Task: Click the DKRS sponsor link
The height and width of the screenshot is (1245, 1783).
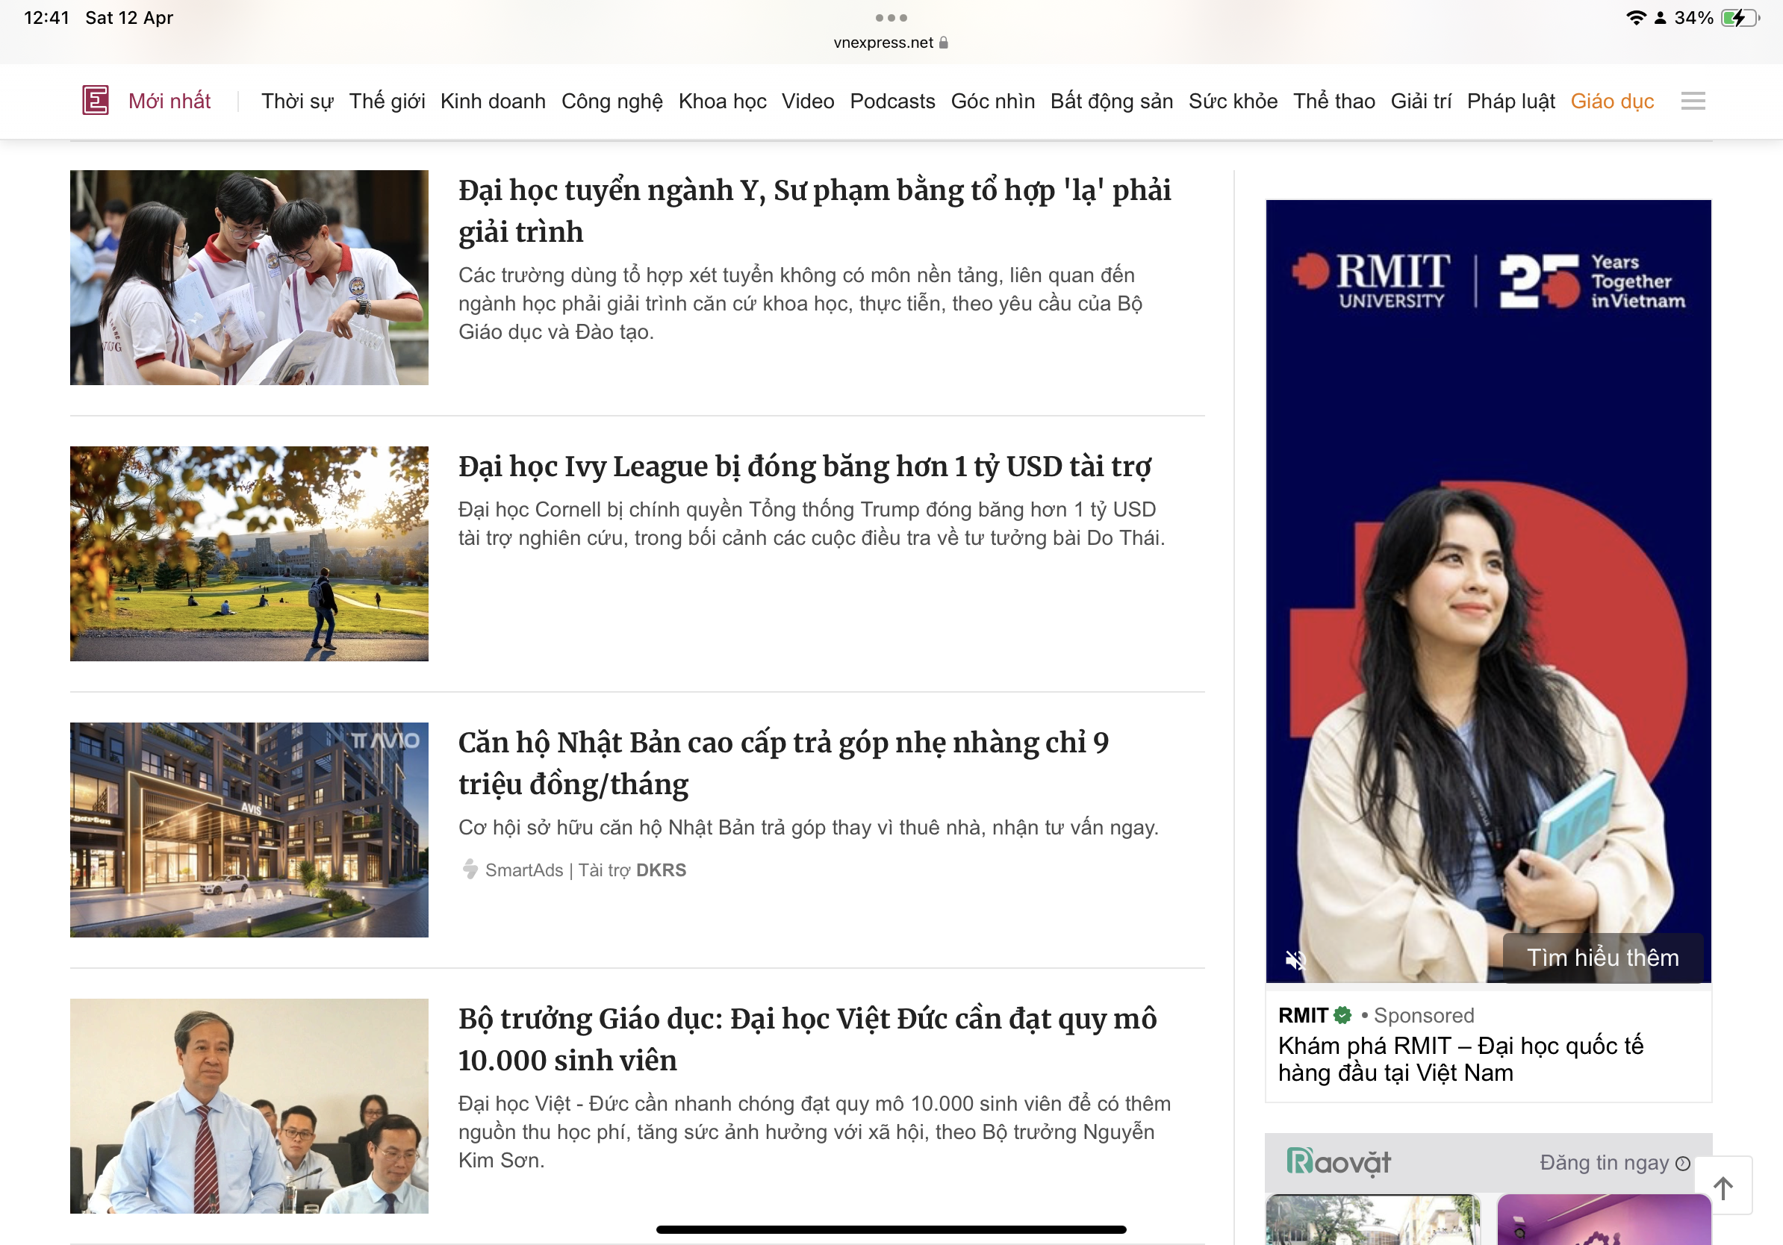Action: click(x=661, y=870)
